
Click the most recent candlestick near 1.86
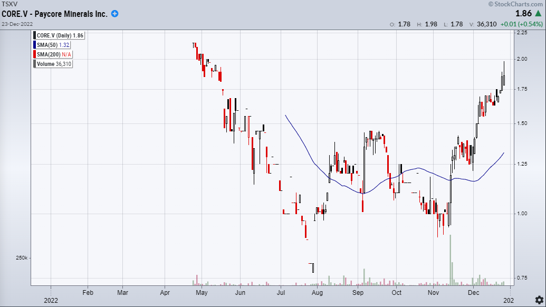click(504, 73)
